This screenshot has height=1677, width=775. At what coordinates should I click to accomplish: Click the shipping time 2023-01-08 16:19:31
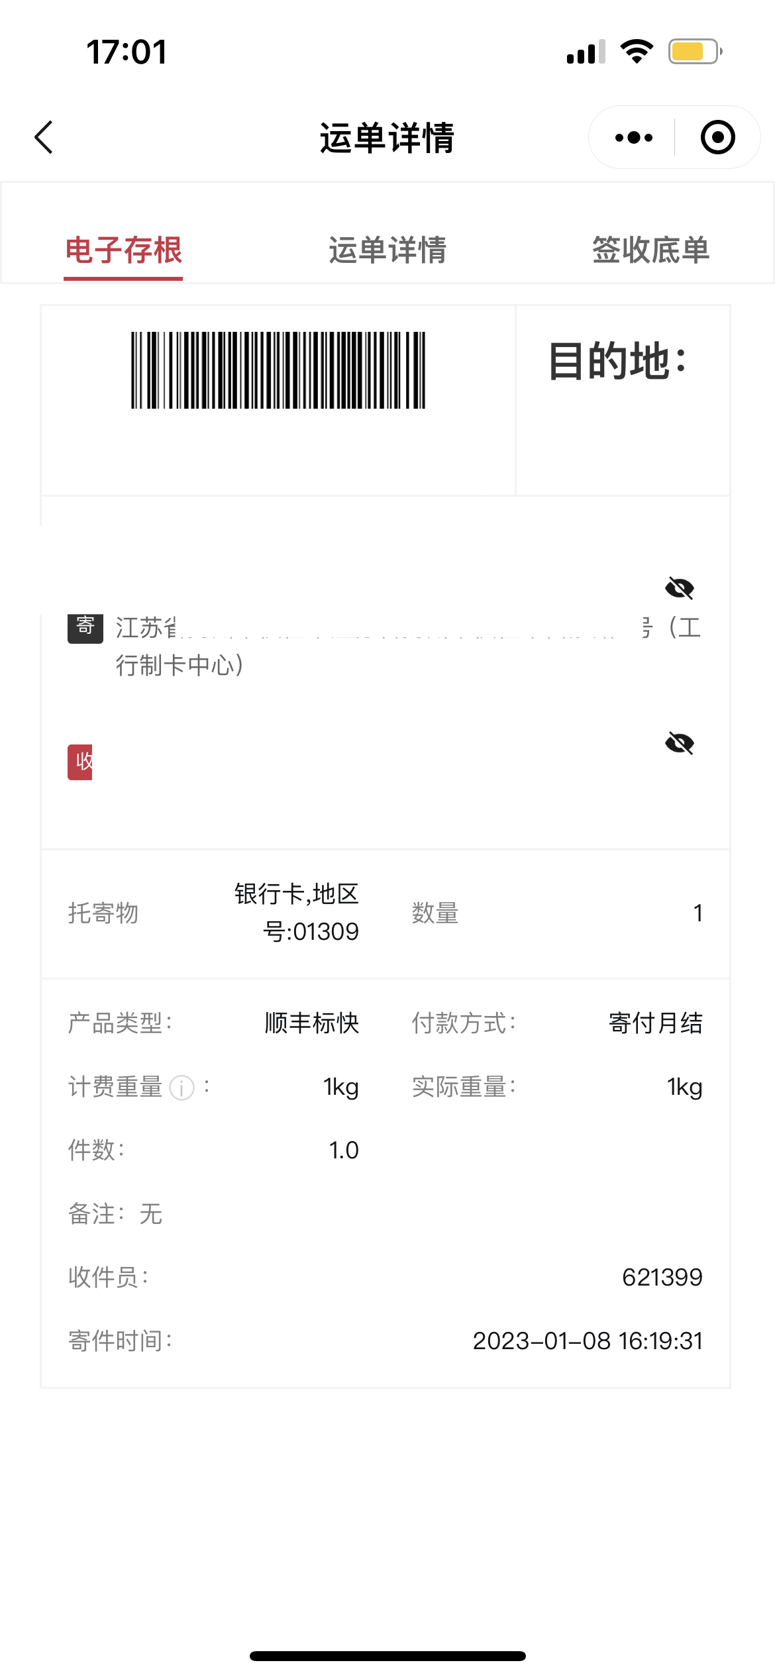click(x=588, y=1341)
